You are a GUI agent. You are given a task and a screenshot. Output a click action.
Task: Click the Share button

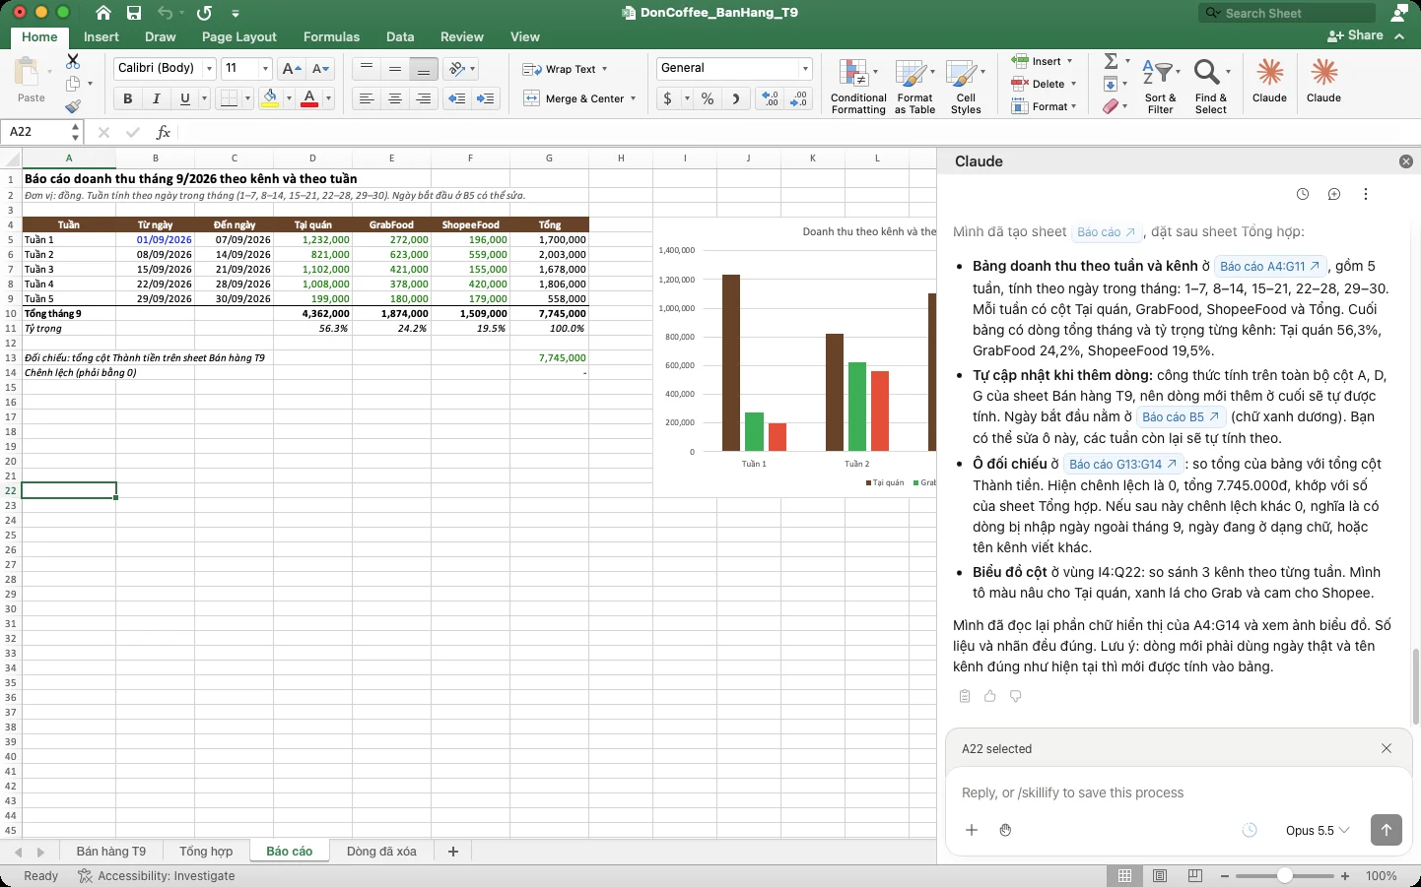tap(1356, 35)
